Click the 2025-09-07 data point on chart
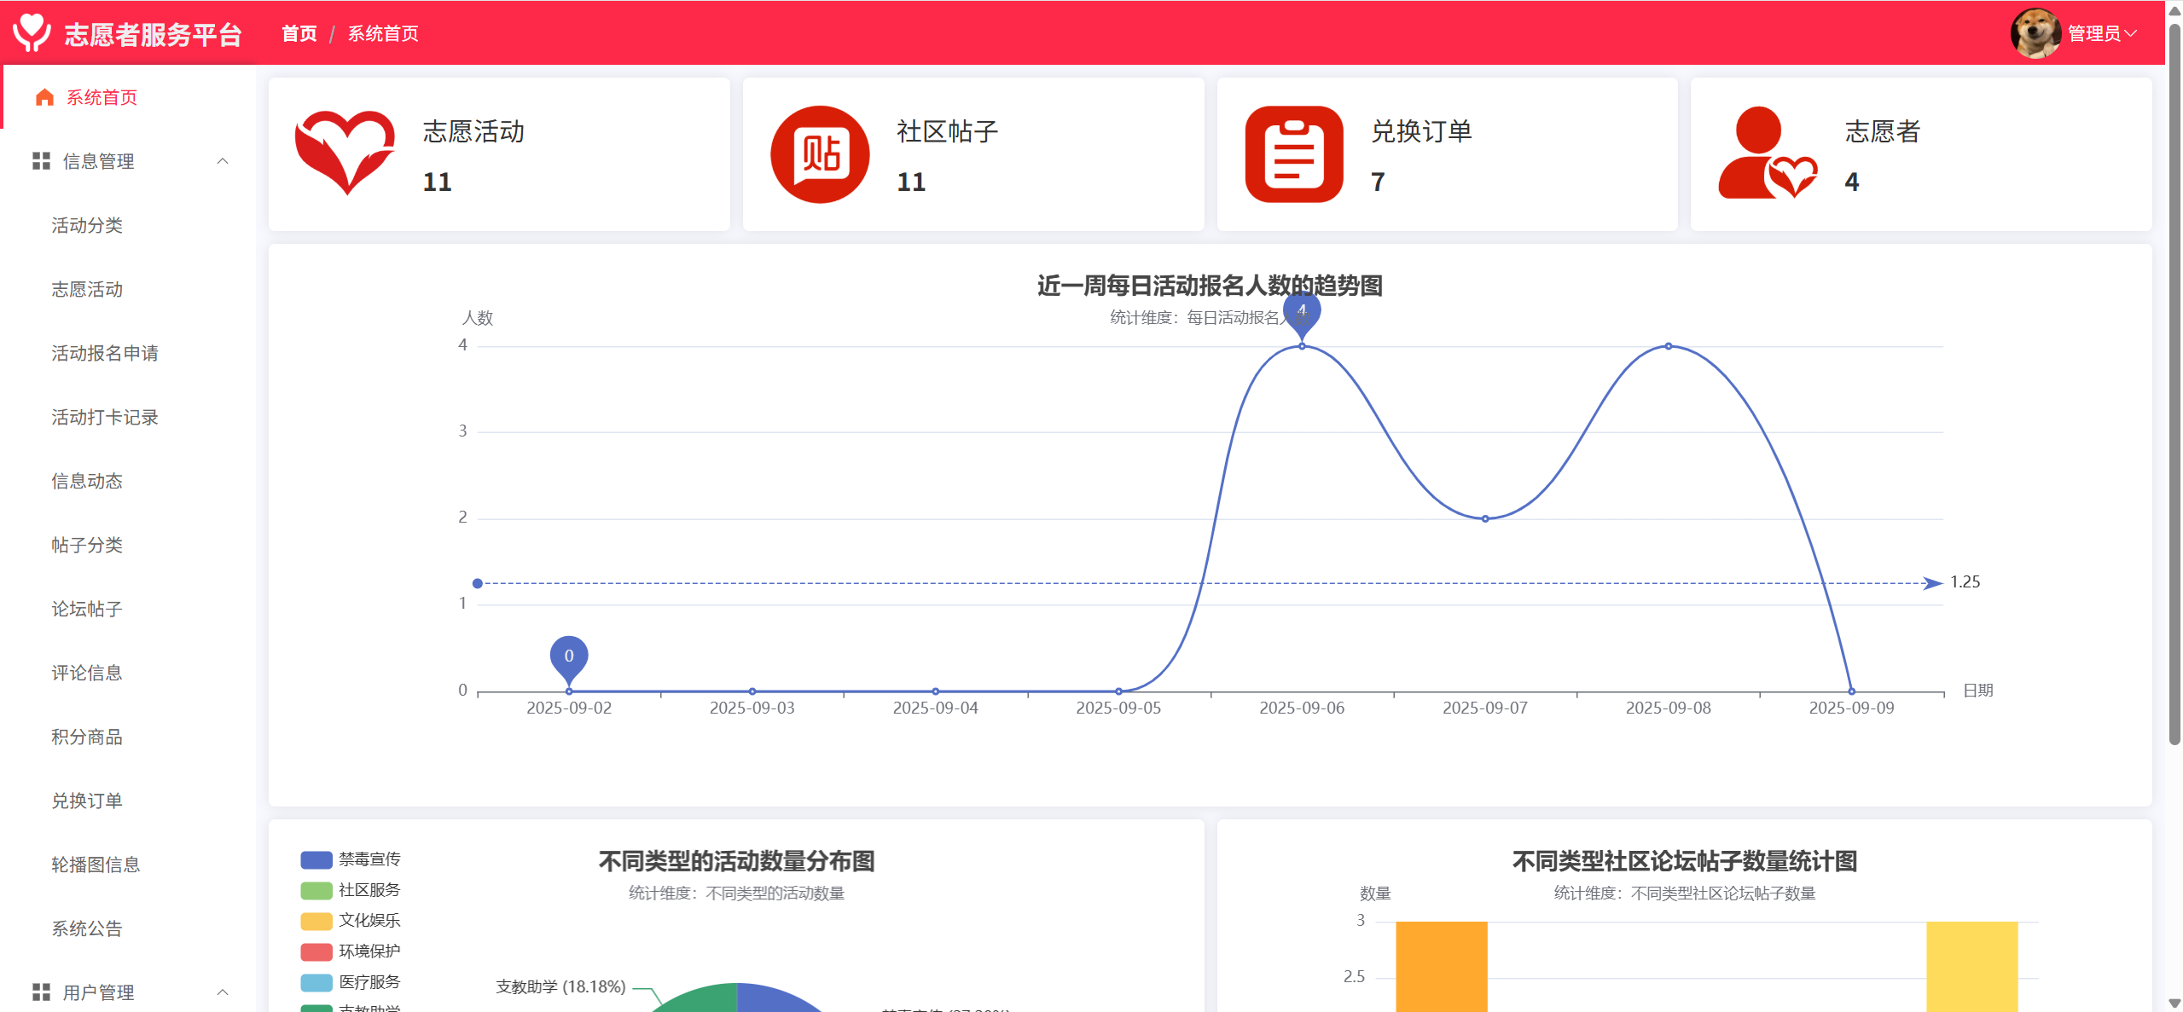 1485,518
